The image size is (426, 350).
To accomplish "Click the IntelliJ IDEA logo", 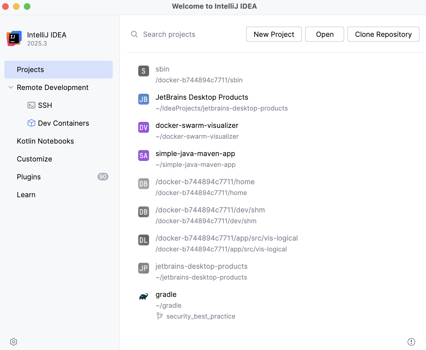I will [x=14, y=38].
